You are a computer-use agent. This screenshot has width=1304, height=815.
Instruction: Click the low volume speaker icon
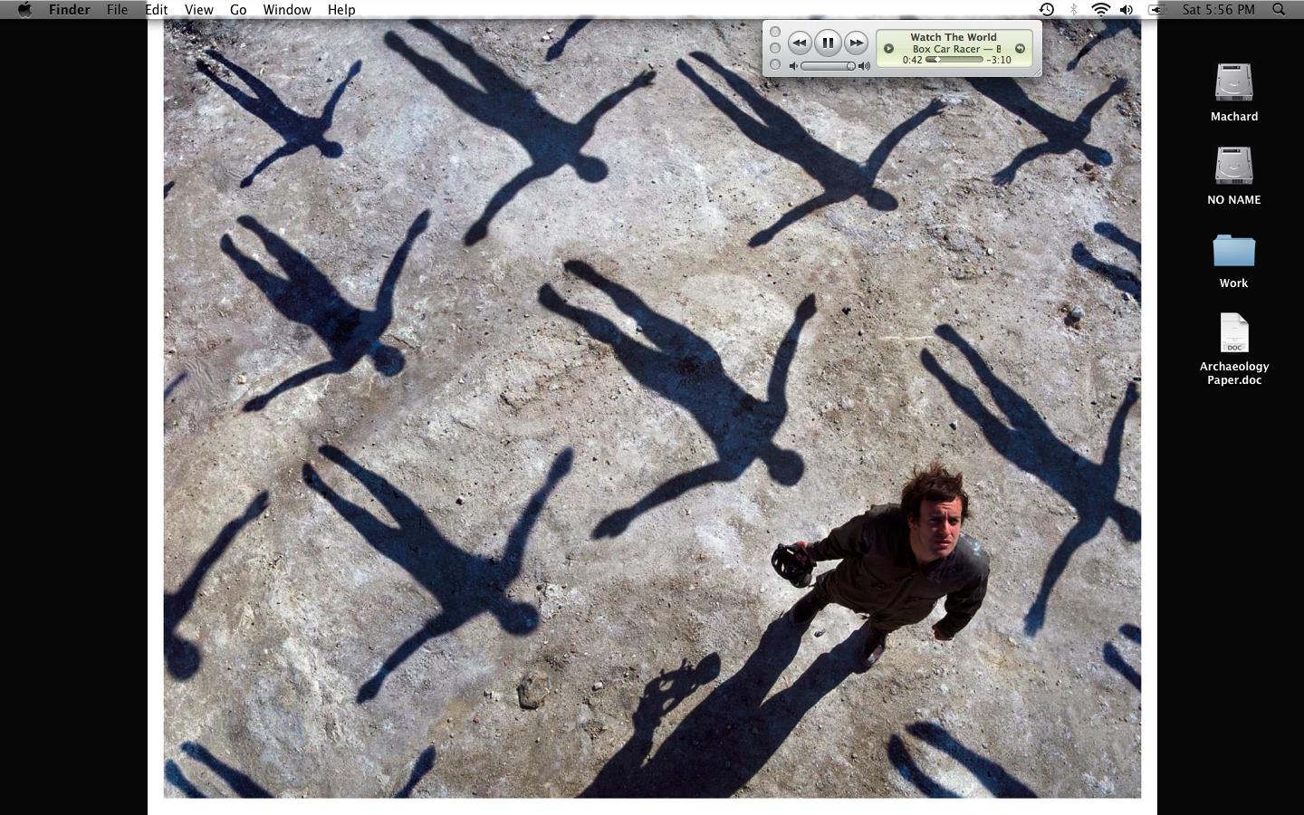[793, 66]
